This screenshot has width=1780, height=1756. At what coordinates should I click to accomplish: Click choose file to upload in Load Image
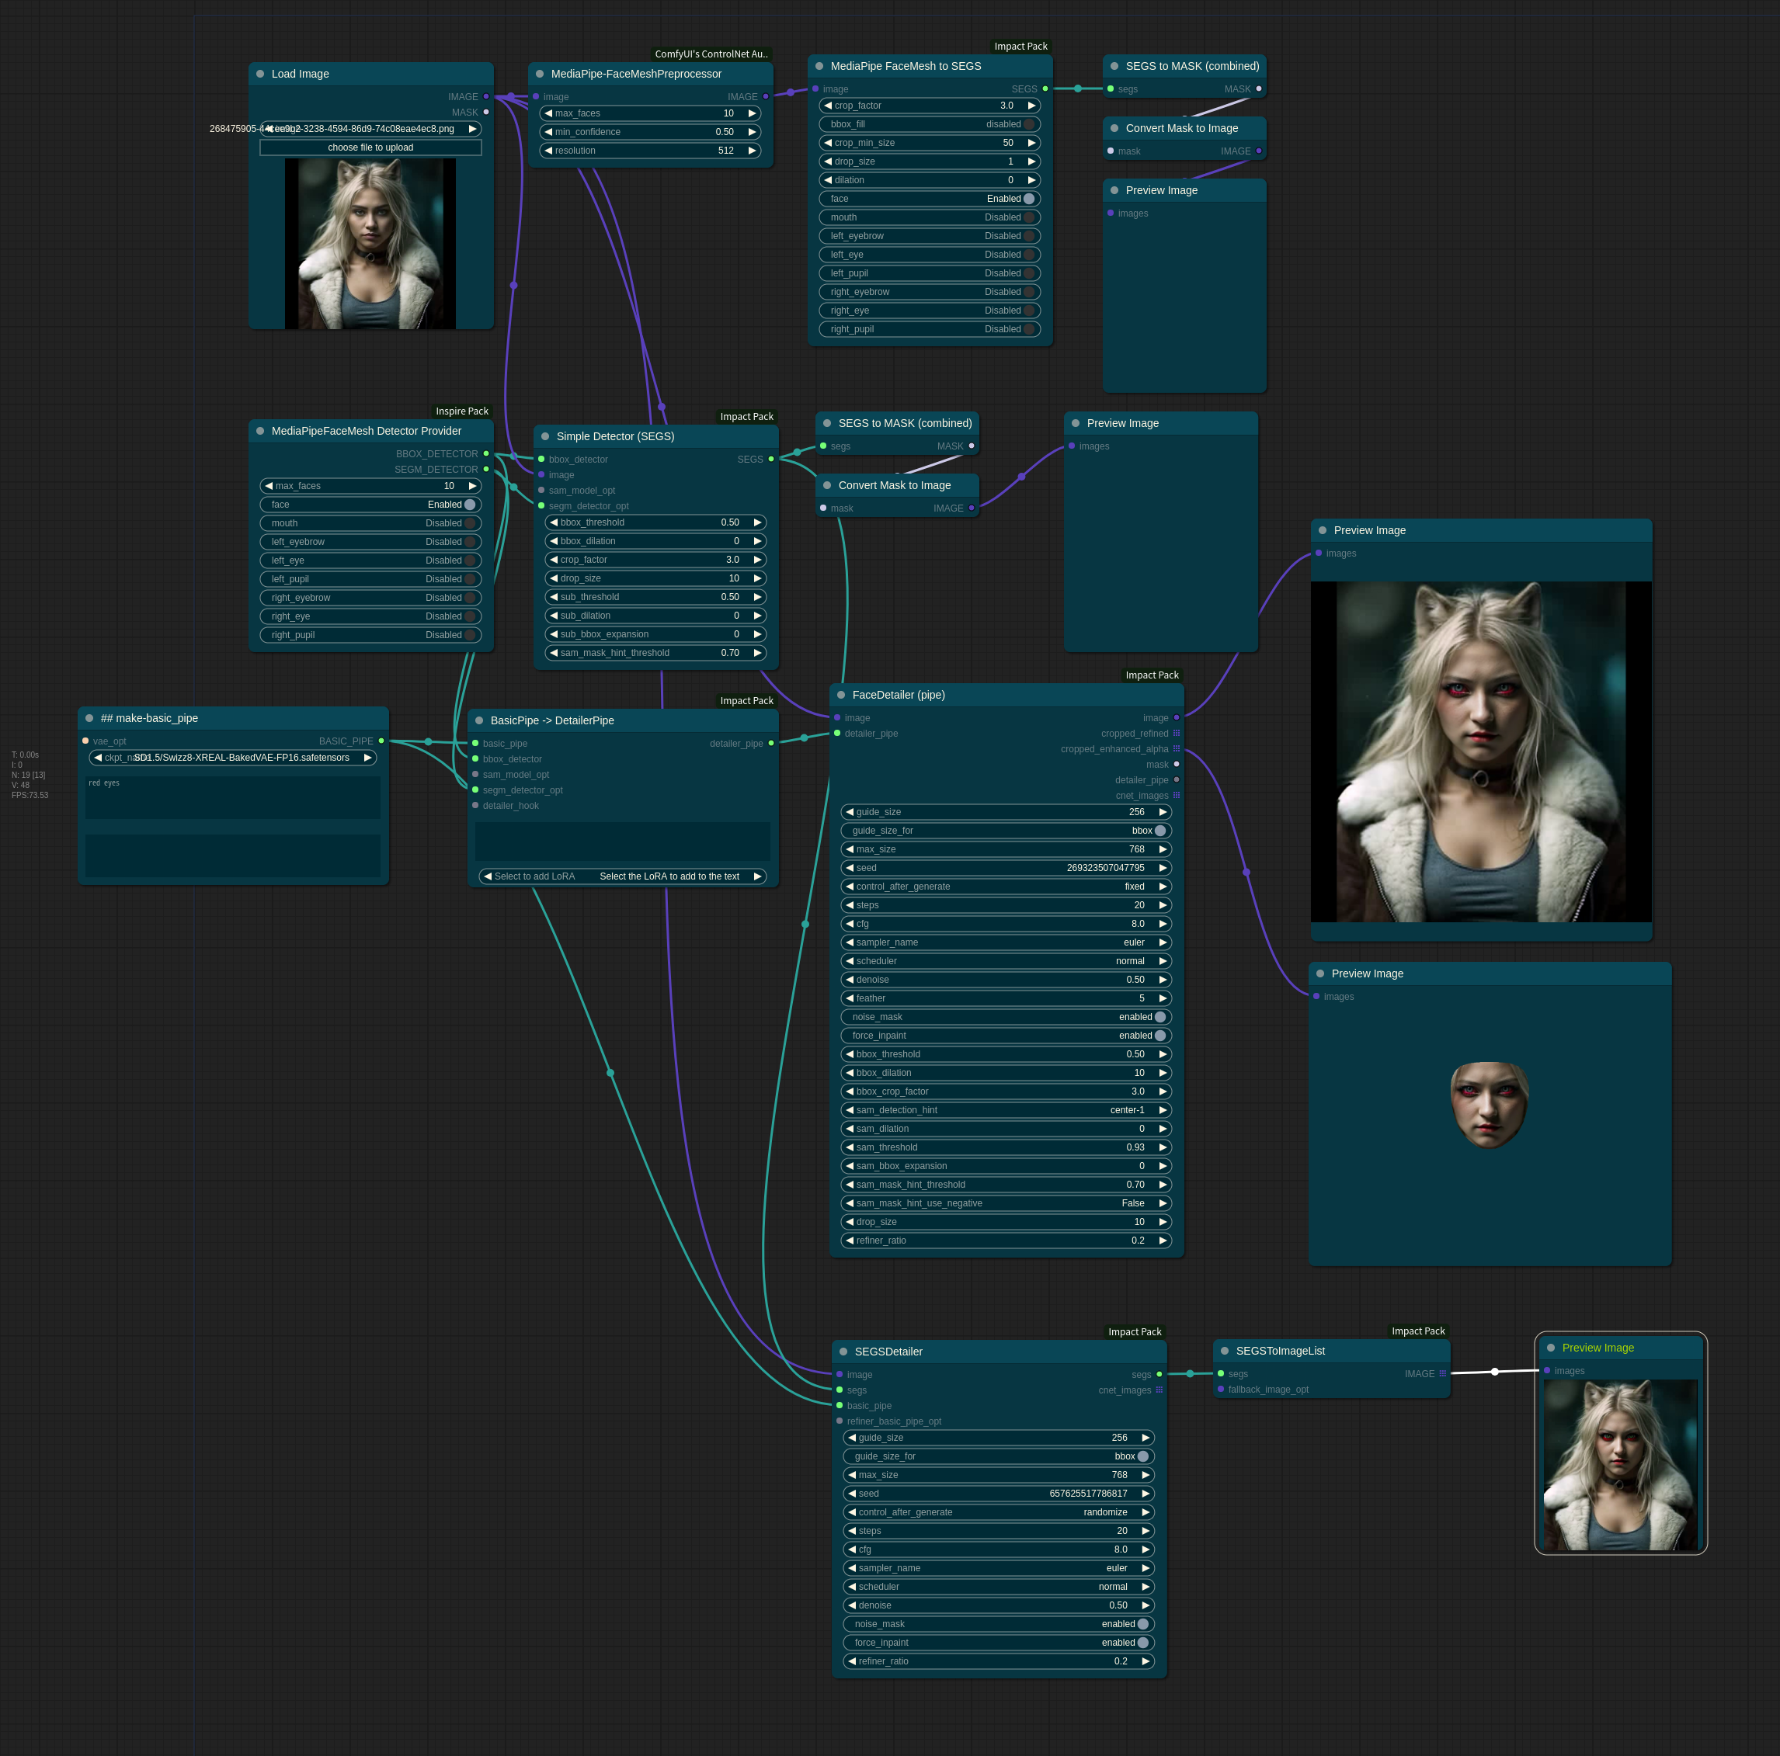coord(370,147)
